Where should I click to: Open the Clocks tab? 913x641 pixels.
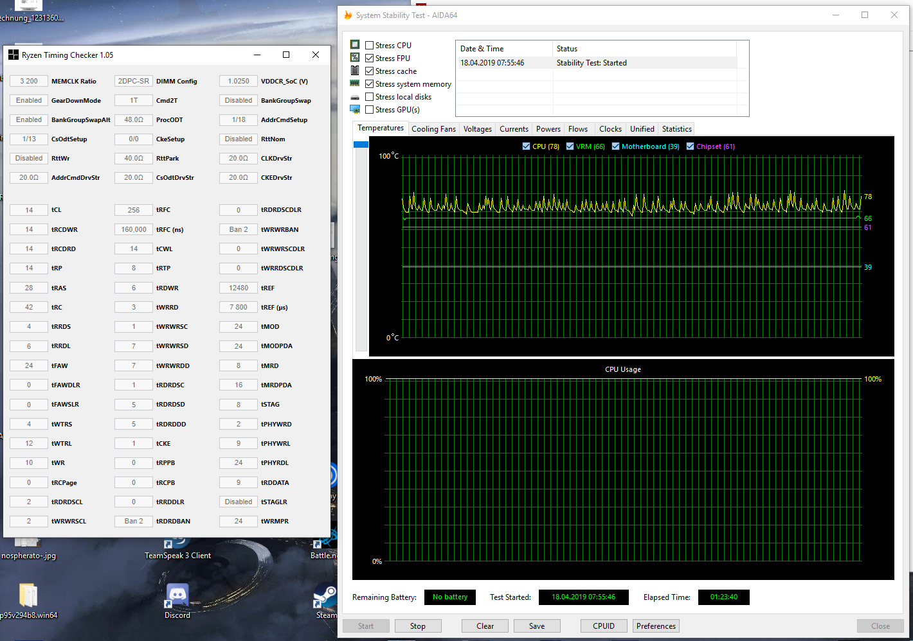610,129
